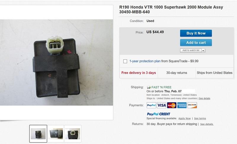Select the third thumbnail of the connector

point(73,134)
